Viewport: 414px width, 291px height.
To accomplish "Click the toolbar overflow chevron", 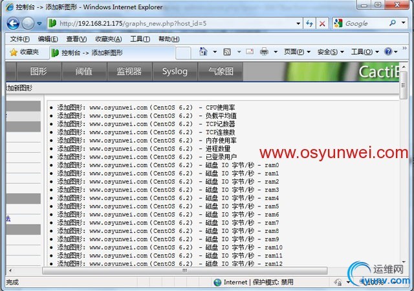I will (x=404, y=48).
